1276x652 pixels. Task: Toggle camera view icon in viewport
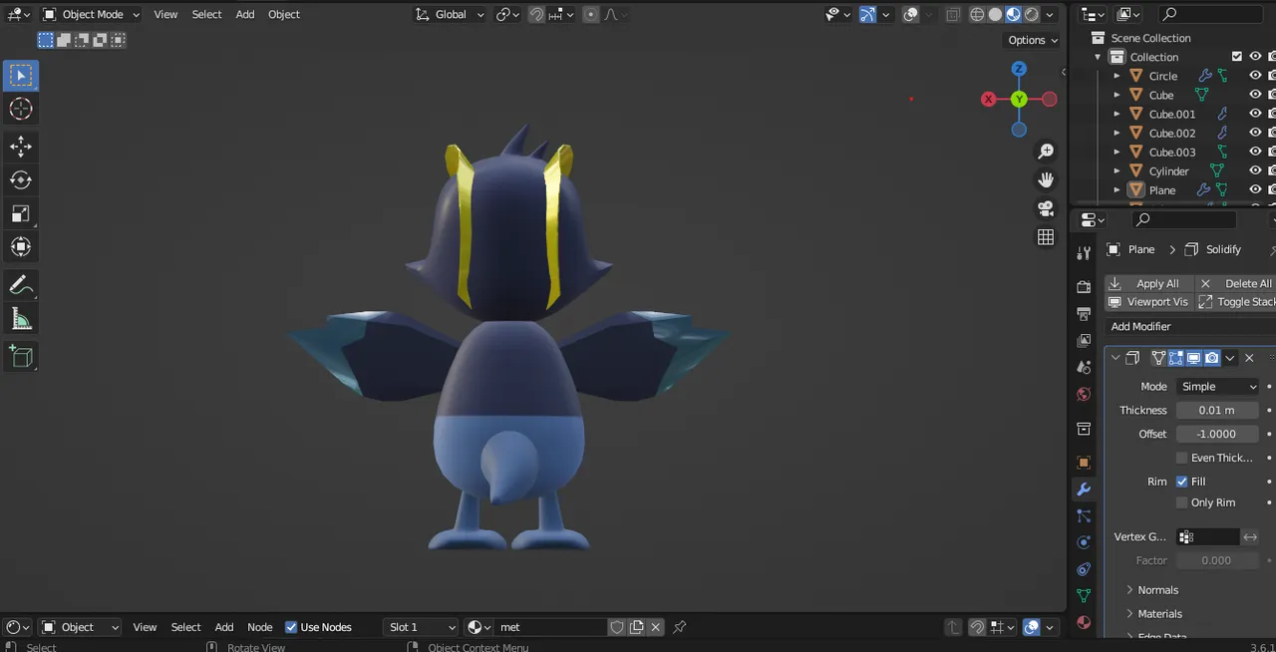pyautogui.click(x=1046, y=208)
